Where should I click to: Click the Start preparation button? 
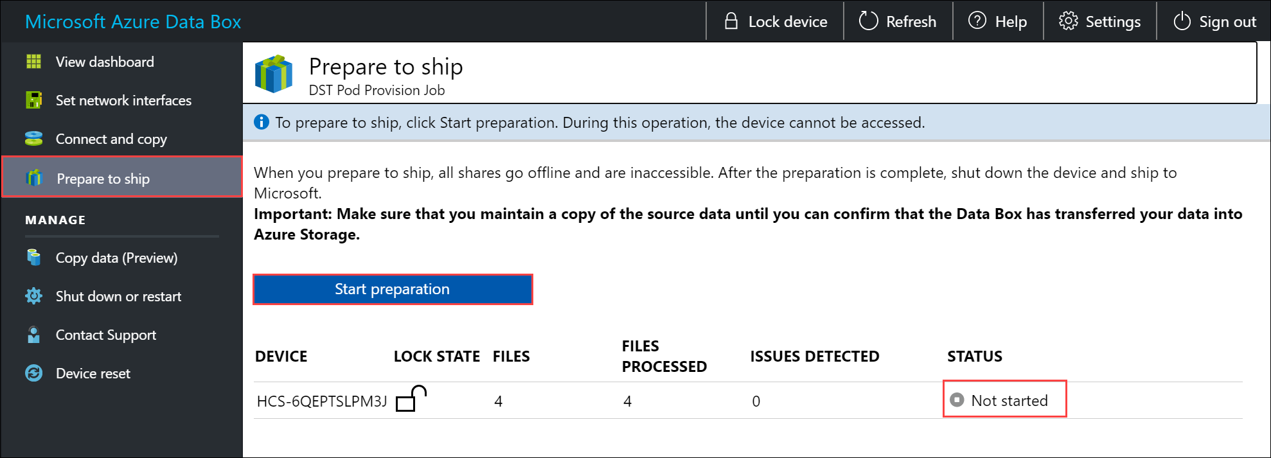point(393,289)
